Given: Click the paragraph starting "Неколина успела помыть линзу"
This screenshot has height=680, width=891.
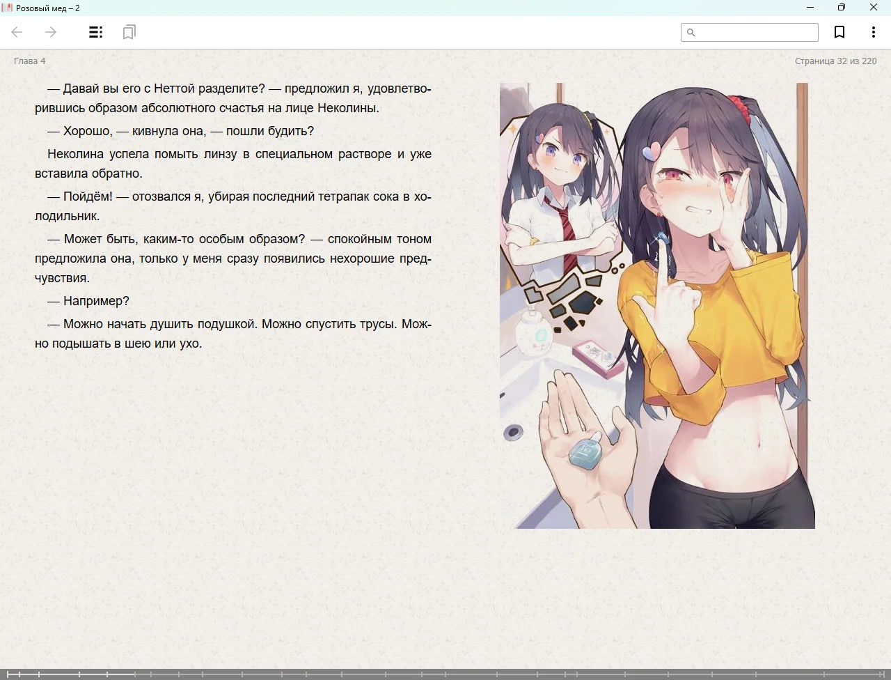Looking at the screenshot, I should coord(233,164).
